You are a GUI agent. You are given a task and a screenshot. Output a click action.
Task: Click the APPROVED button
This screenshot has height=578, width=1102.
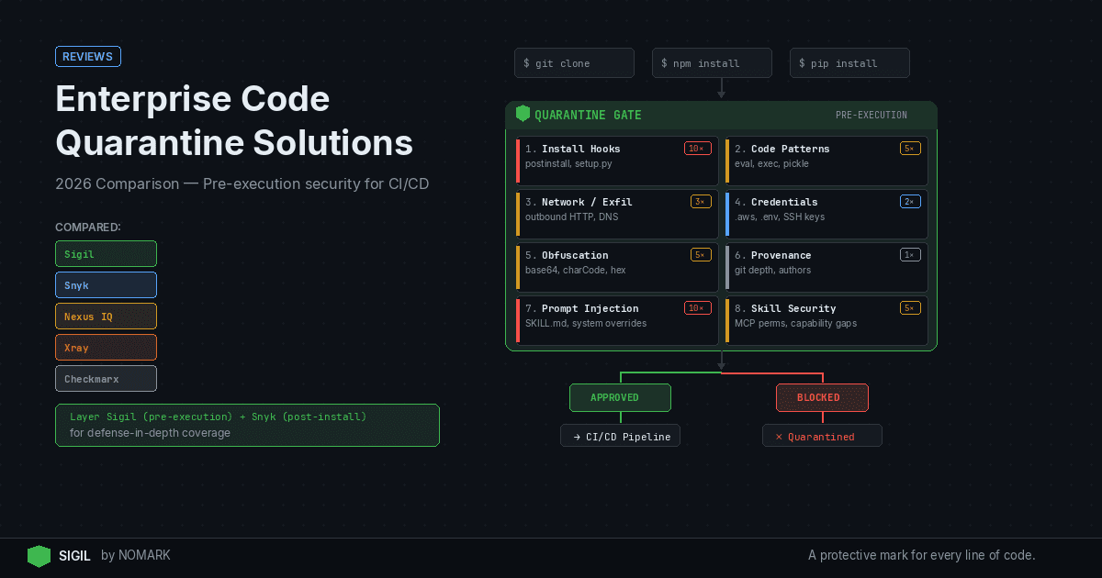pyautogui.click(x=620, y=397)
